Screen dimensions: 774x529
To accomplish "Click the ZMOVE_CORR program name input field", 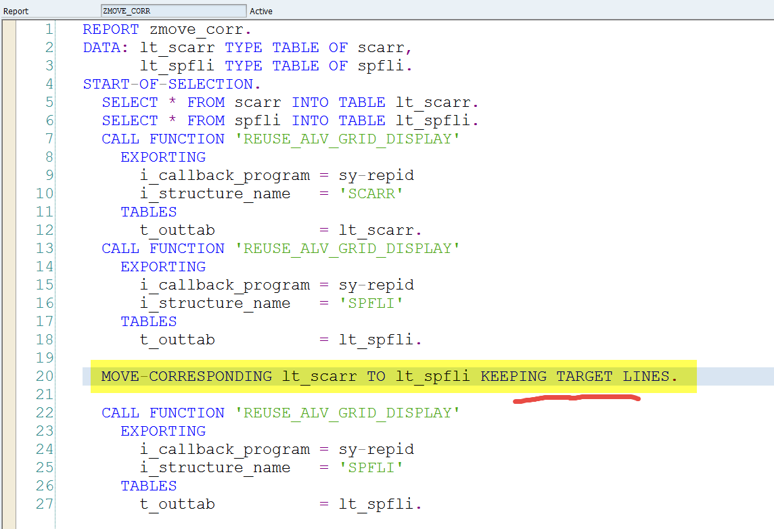I will [173, 10].
